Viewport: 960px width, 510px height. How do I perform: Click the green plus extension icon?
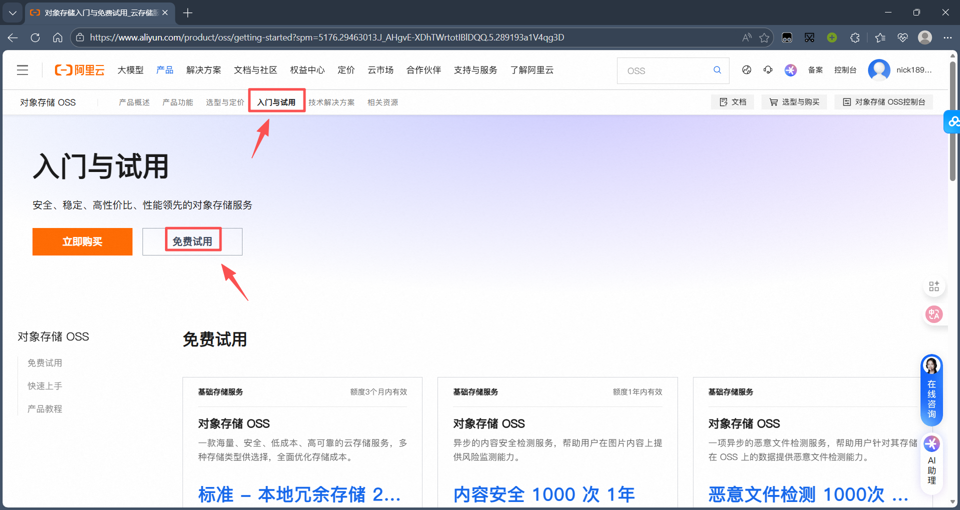832,37
